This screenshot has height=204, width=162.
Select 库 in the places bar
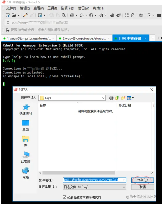pos(26,141)
